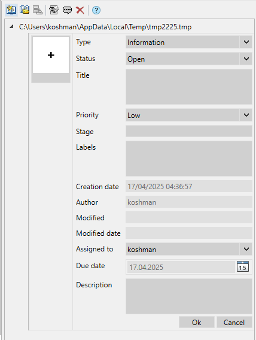Click the open file book icon
Screen dimensions: 256x340
pyautogui.click(x=25, y=10)
